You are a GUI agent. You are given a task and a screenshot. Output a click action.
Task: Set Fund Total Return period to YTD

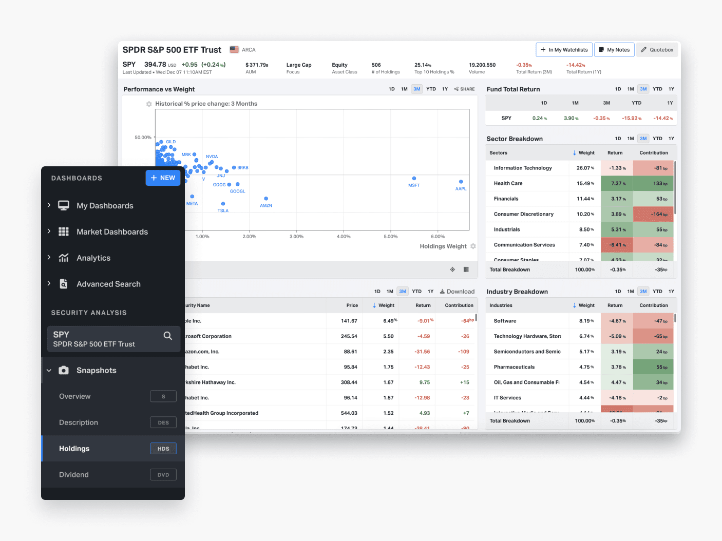coord(657,89)
